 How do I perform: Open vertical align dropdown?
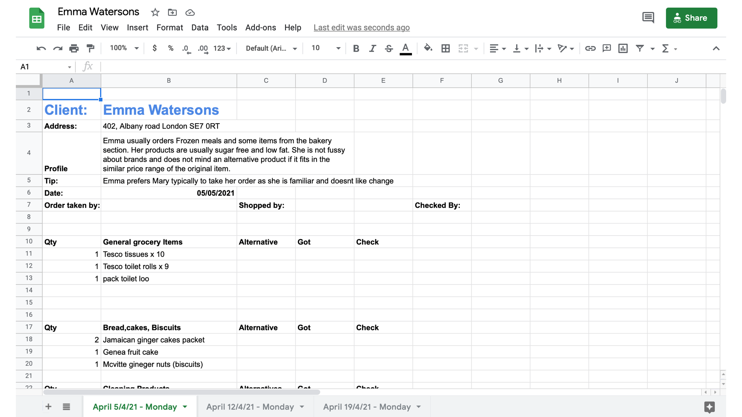(x=520, y=48)
